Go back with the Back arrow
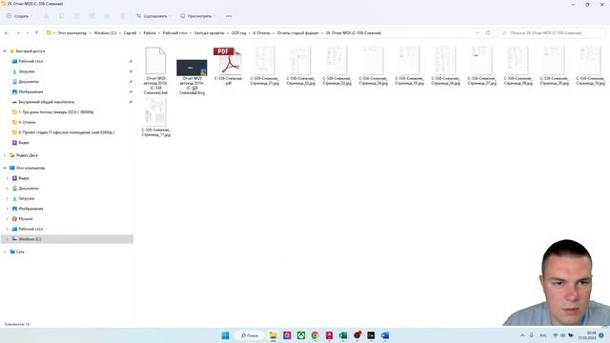The height and width of the screenshot is (343, 610). coord(7,33)
